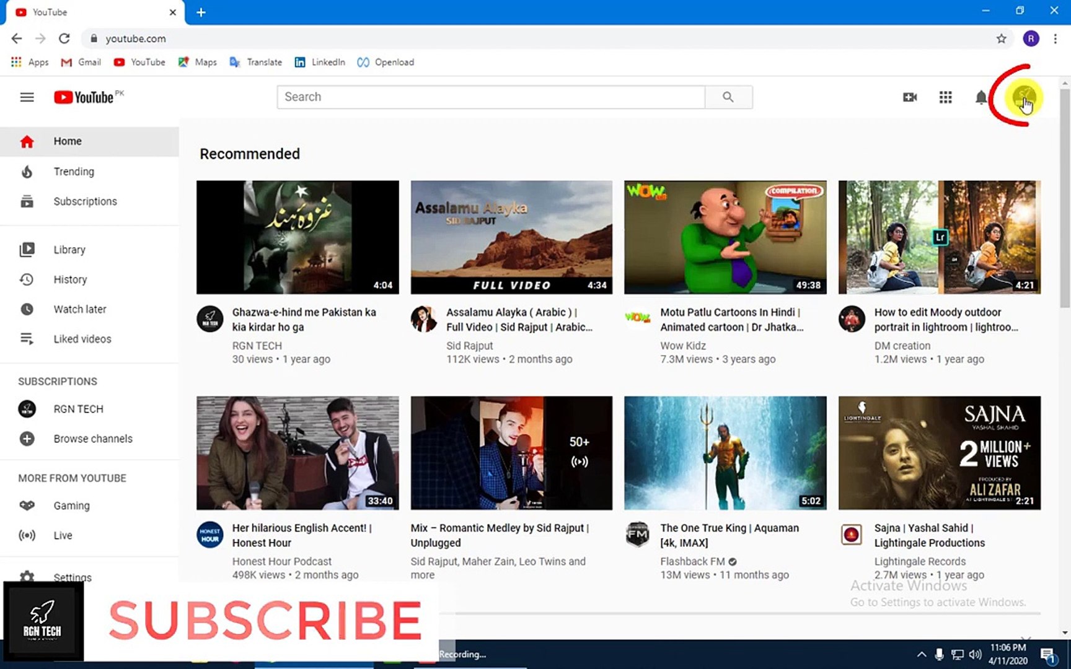
Task: Open your Watch later list
Action: point(79,309)
